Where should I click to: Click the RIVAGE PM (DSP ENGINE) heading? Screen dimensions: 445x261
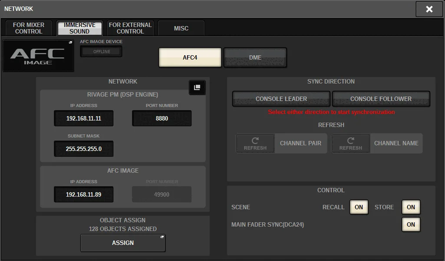click(x=122, y=94)
